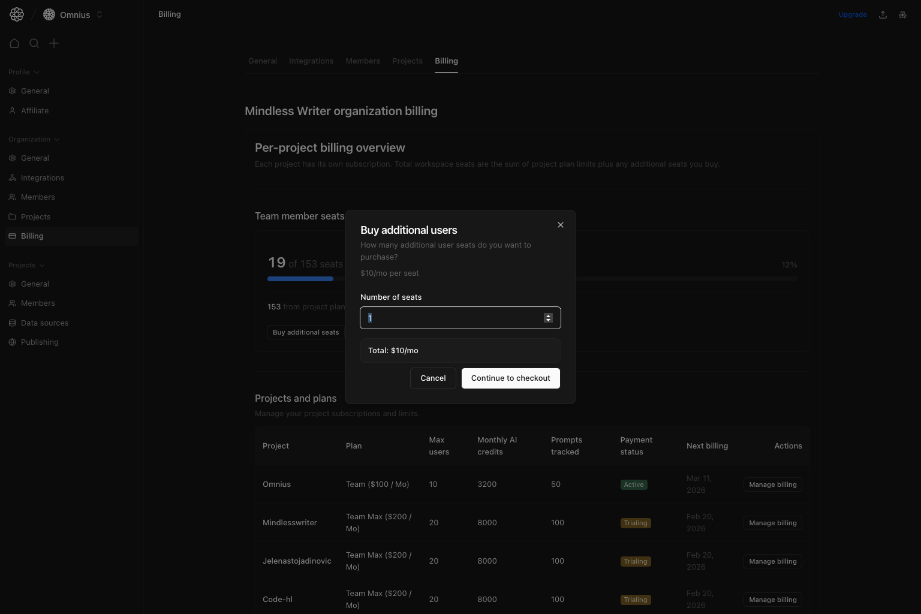Switch to the Members tab
This screenshot has width=921, height=614.
point(362,61)
